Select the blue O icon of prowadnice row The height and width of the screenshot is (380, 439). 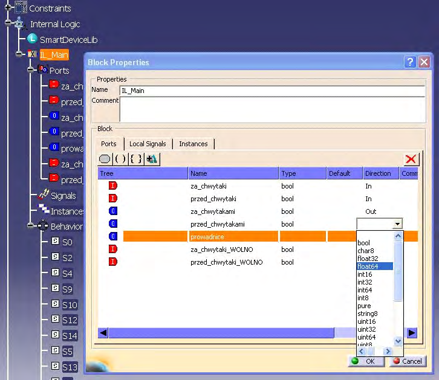pos(113,237)
